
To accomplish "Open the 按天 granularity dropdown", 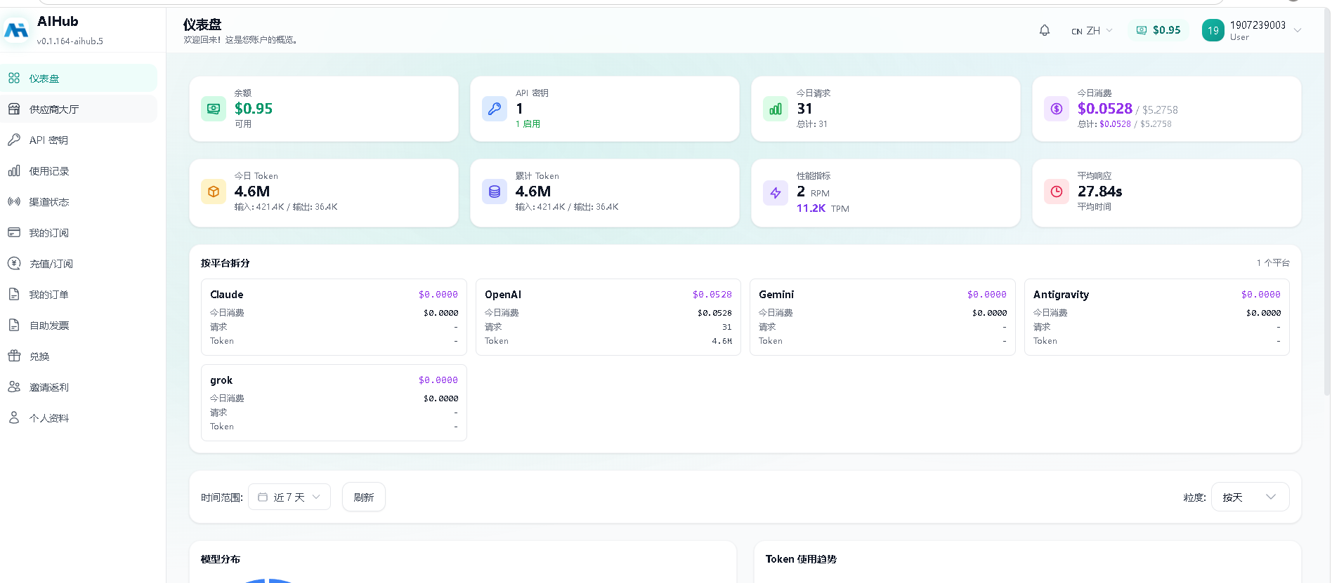I will 1250,497.
